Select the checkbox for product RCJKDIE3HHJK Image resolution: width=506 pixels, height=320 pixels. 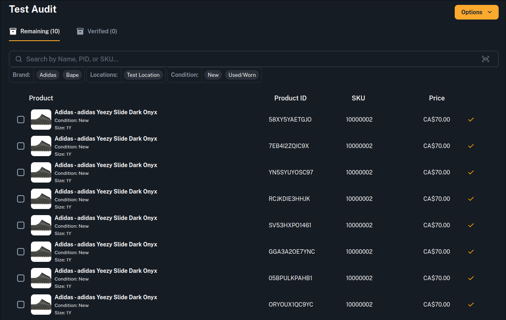pos(21,199)
